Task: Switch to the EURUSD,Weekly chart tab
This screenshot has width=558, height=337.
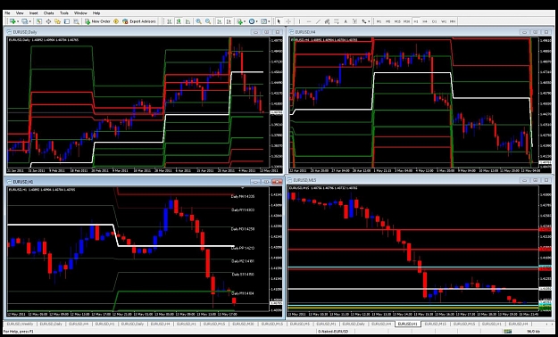Action: coord(20,325)
